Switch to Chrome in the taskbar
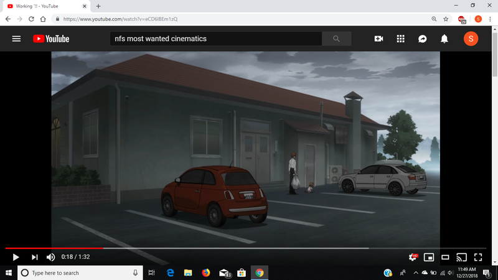The image size is (498, 280). (260, 273)
